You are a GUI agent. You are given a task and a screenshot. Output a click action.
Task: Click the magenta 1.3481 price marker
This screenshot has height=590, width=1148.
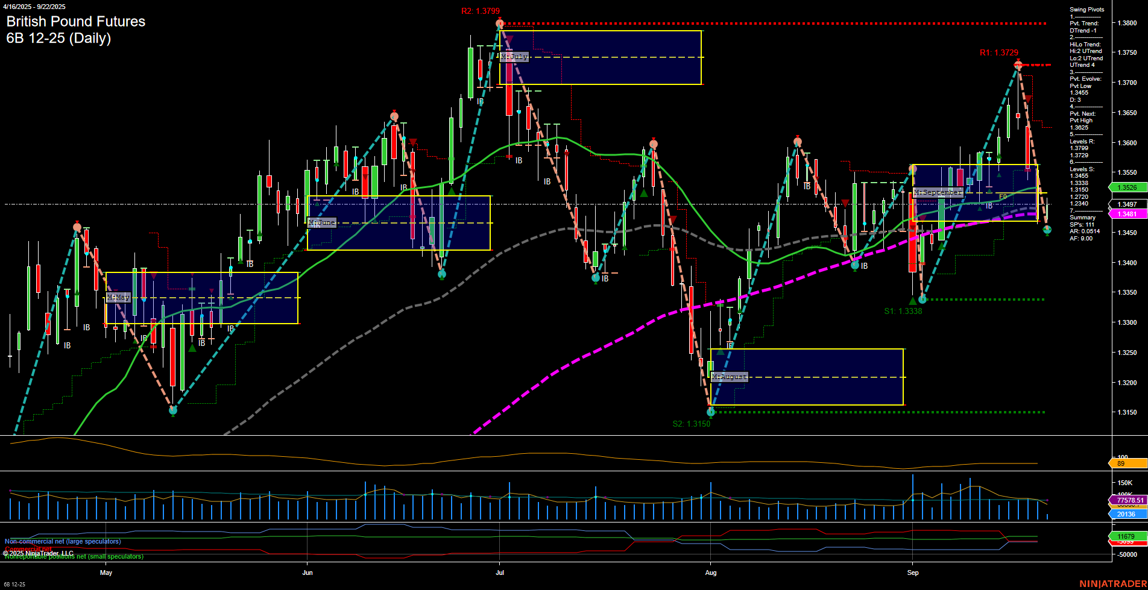(x=1126, y=213)
